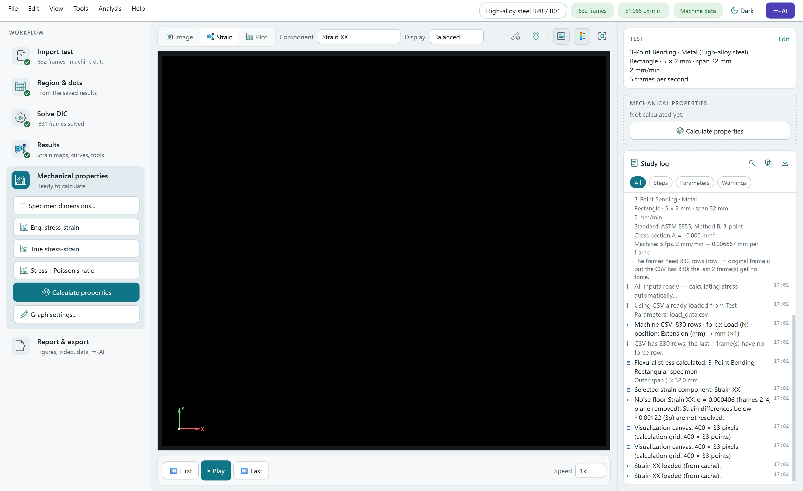Screen dimensions: 803x491
Task: Jump to the Last frame
Action: (251, 471)
